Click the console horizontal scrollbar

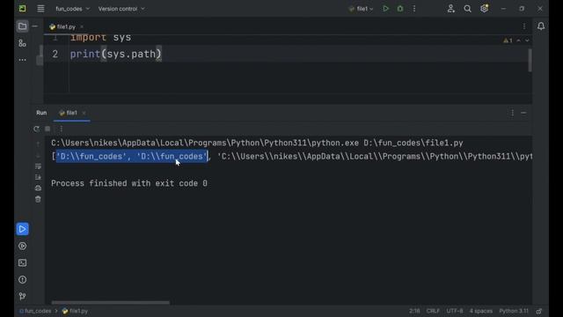point(110,303)
